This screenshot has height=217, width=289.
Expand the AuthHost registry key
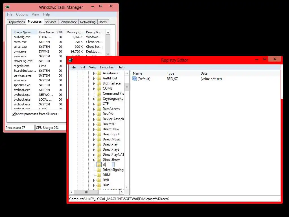[x=94, y=79]
